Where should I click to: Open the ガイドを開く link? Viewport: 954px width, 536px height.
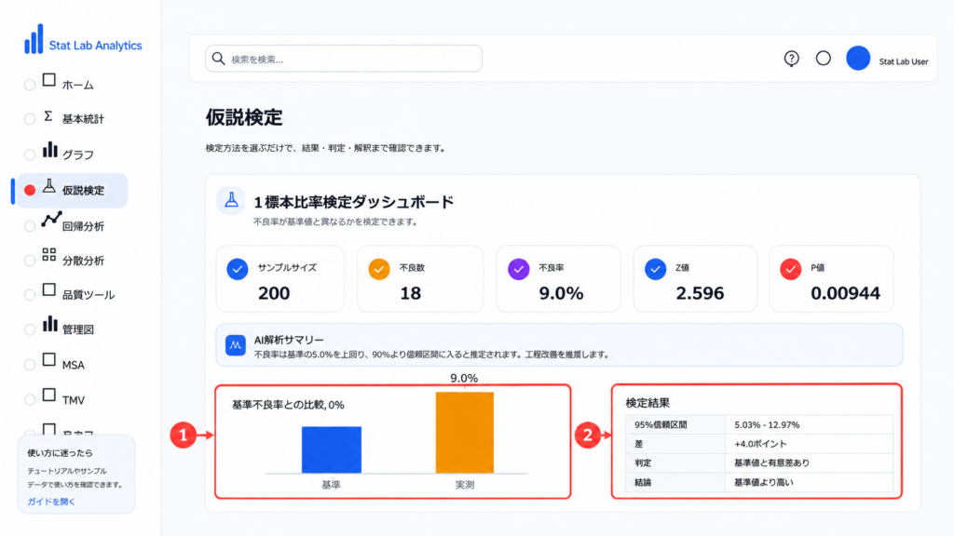[51, 502]
